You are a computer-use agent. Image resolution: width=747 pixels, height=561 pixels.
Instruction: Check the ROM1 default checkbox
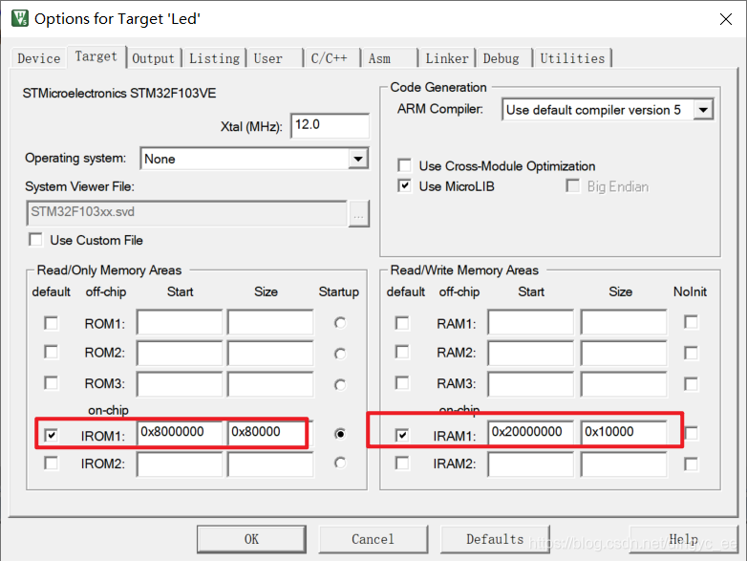click(x=51, y=323)
